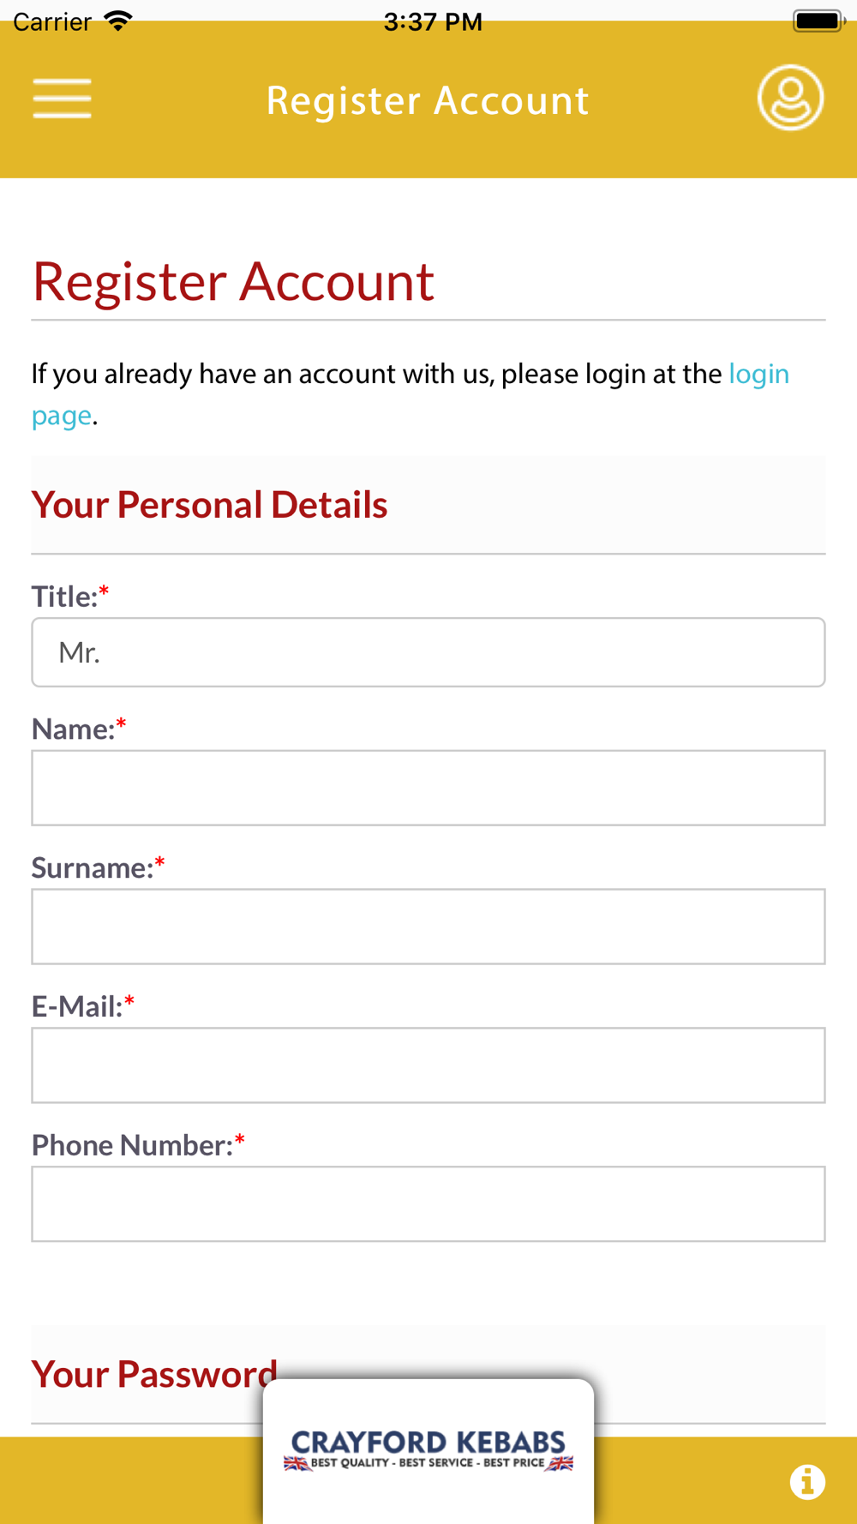Tap the user profile icon

pos(790,98)
